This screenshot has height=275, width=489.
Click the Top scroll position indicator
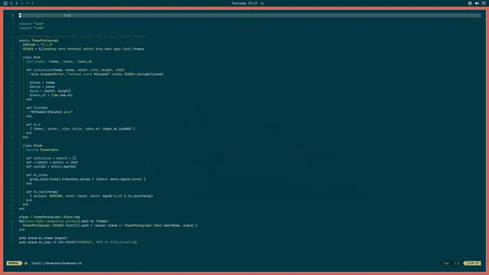pyautogui.click(x=446, y=263)
